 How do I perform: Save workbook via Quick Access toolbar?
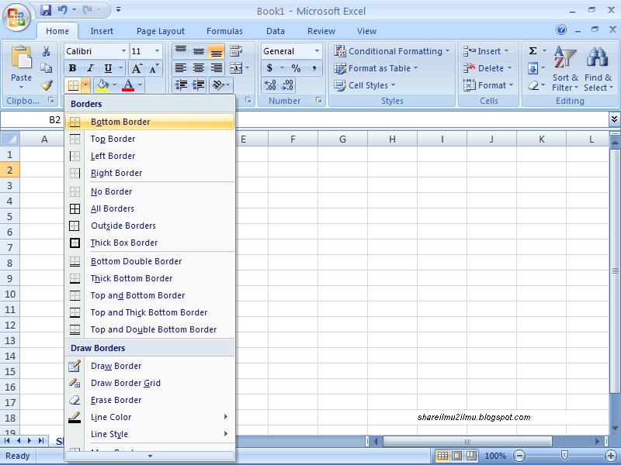46,10
